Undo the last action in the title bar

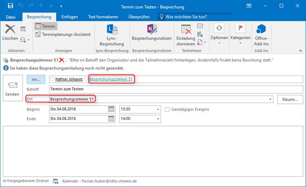point(21,6)
